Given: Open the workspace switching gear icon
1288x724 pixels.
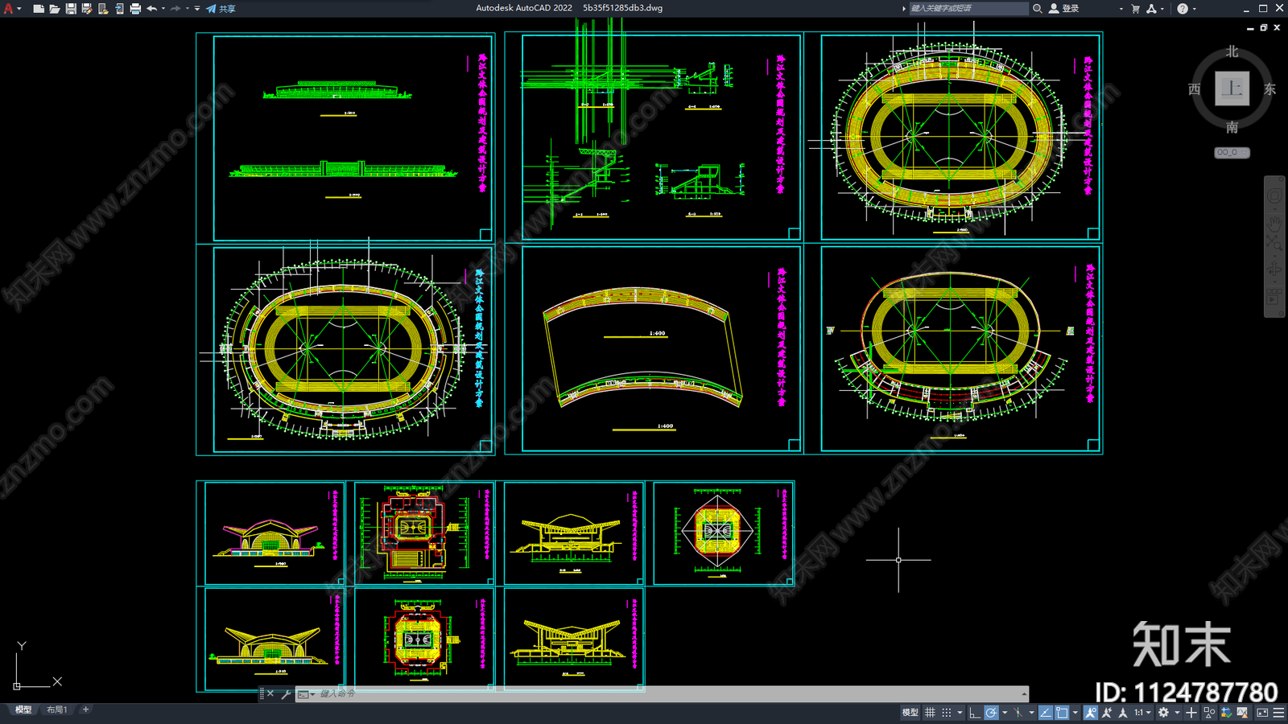Looking at the screenshot, I should 1163,713.
